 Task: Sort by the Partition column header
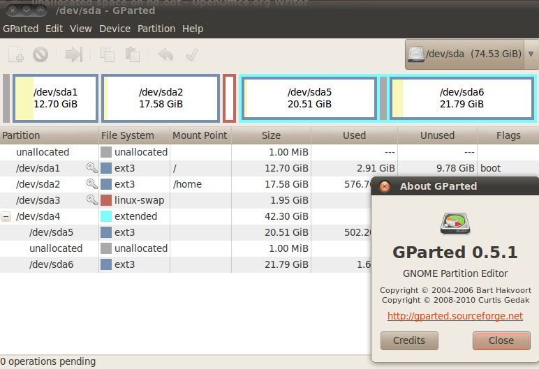tap(50, 135)
